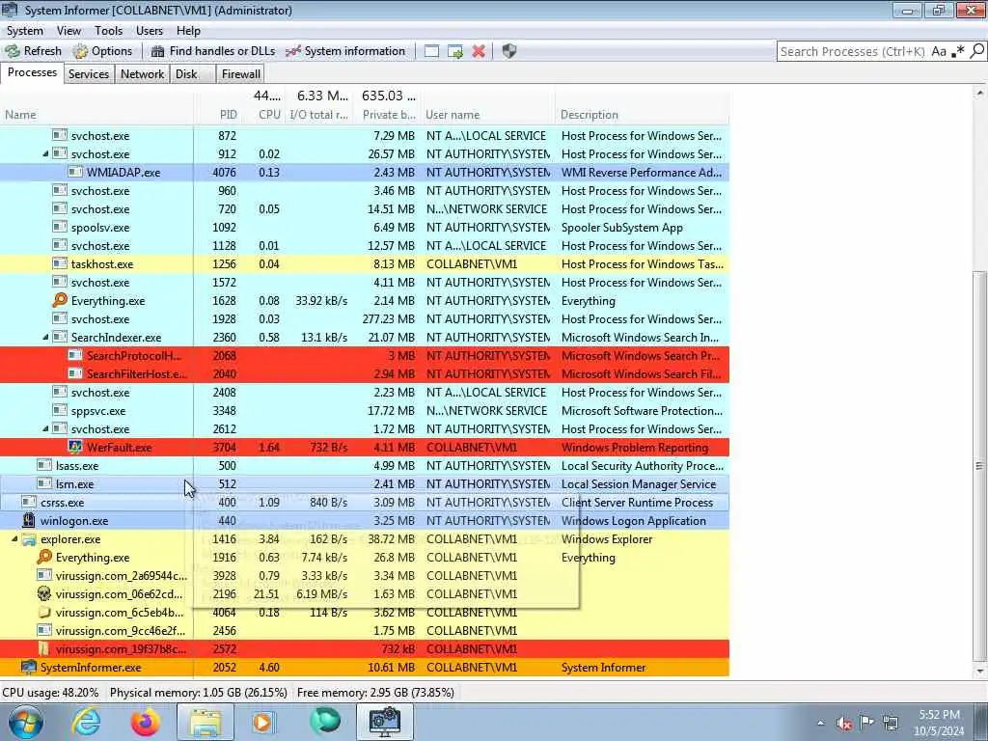
Task: Collapse the SearchIndexer.exe tree node
Action: 45,337
